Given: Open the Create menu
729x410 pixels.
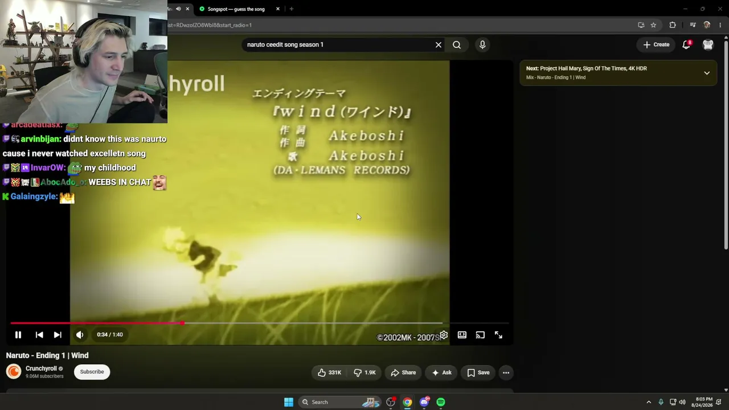Looking at the screenshot, I should tap(656, 44).
